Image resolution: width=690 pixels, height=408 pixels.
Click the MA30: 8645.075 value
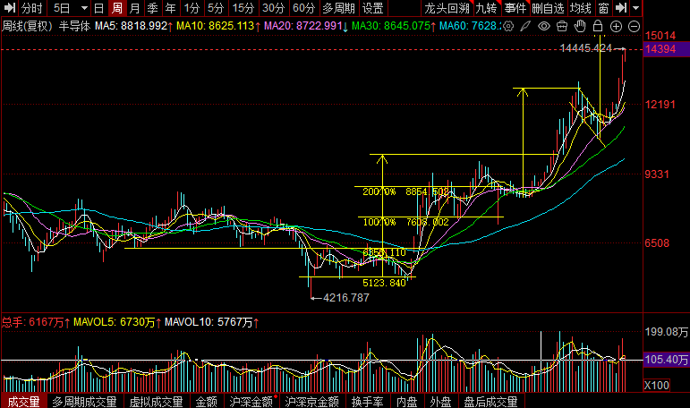point(394,26)
